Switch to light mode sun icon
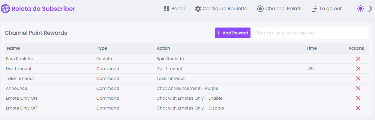Viewport: 375px width, 120px height. (361, 9)
